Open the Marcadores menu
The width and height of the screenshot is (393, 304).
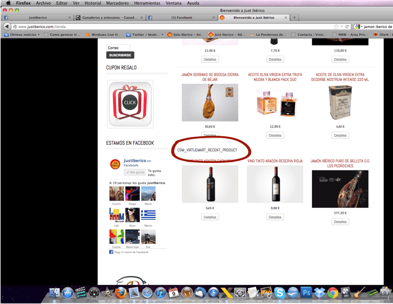click(x=117, y=3)
